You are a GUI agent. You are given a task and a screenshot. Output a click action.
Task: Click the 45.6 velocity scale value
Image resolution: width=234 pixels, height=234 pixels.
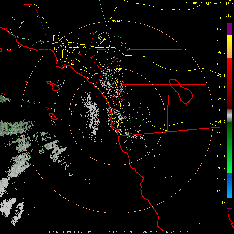(221, 75)
